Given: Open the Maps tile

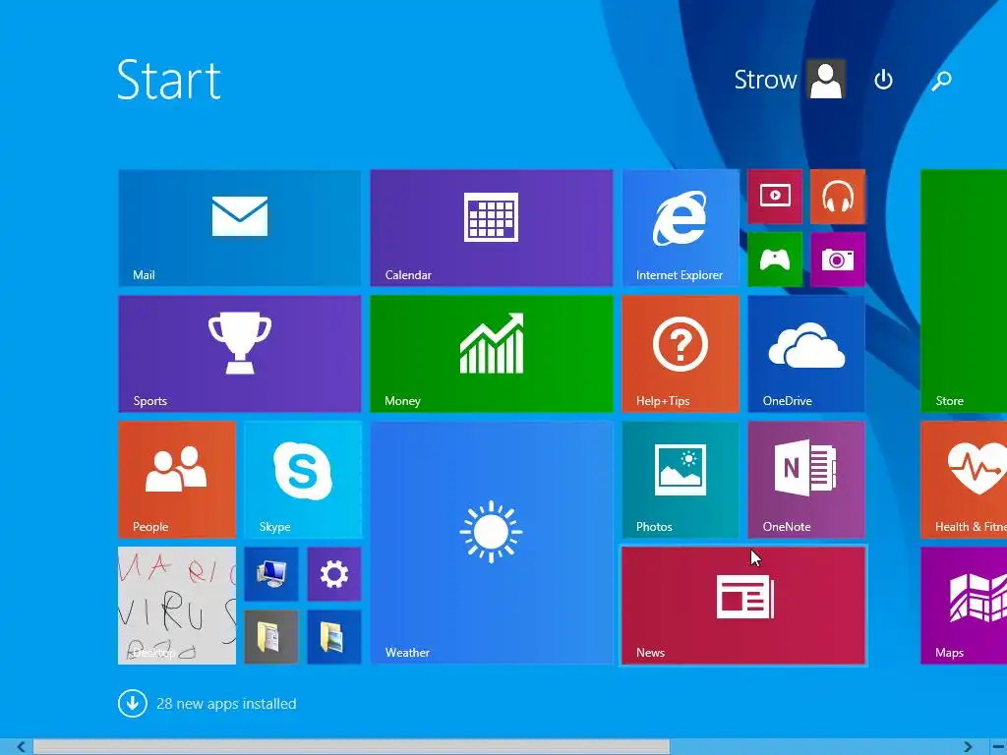Looking at the screenshot, I should pos(964,606).
